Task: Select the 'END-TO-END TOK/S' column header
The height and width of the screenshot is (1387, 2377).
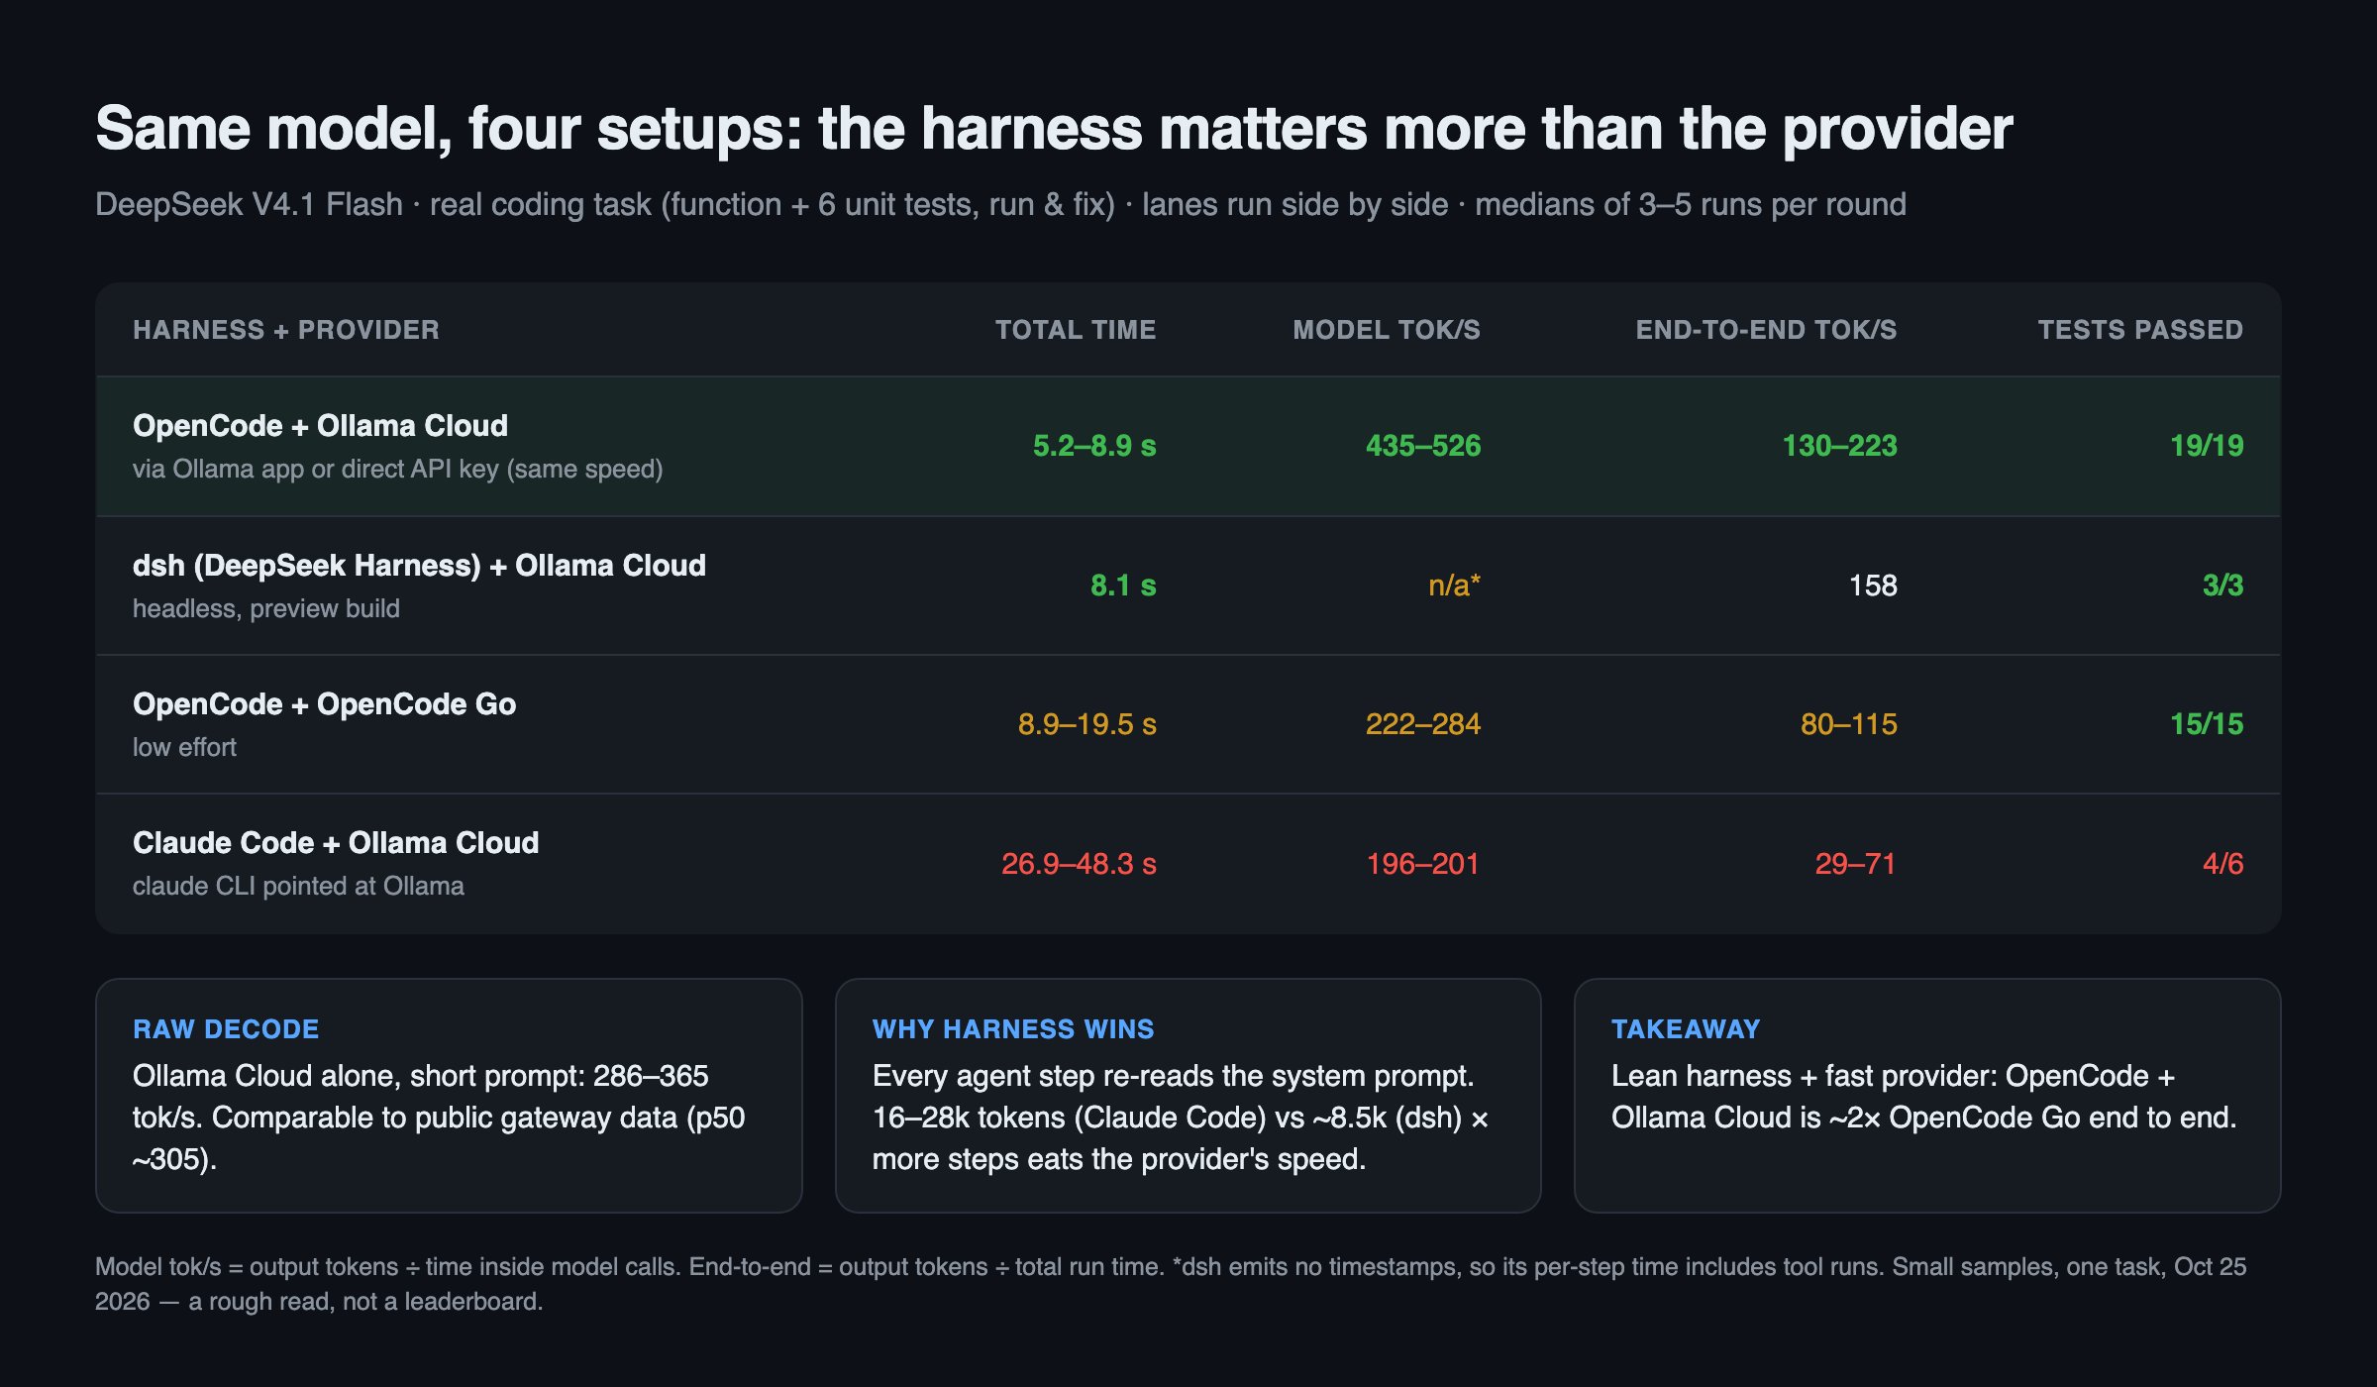Action: tap(1766, 330)
